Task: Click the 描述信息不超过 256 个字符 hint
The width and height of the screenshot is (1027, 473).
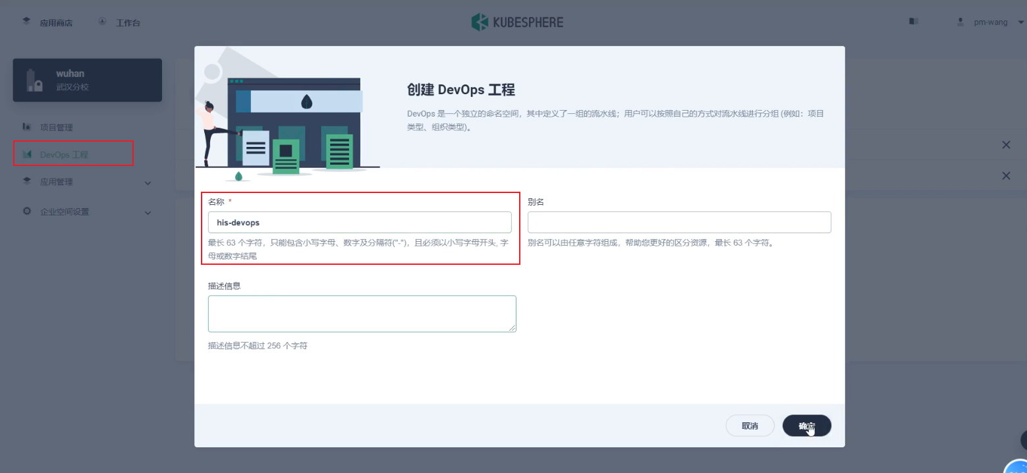Action: pos(258,345)
